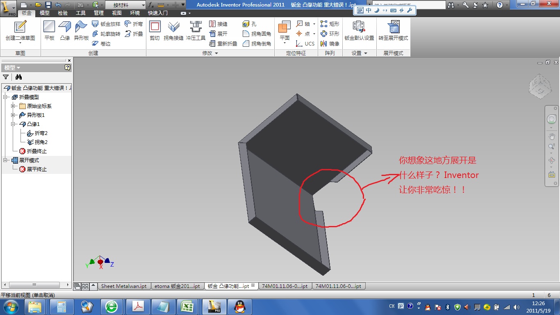Switch to the 钣金 ribbon tab
The width and height of the screenshot is (560, 315).
click(x=27, y=13)
